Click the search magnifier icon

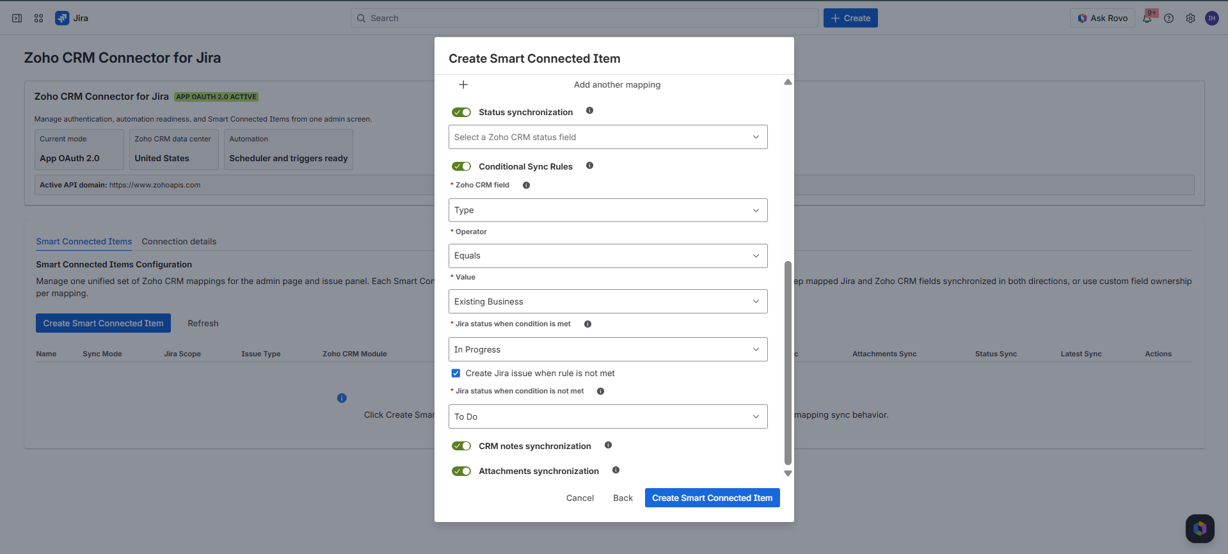click(x=362, y=18)
